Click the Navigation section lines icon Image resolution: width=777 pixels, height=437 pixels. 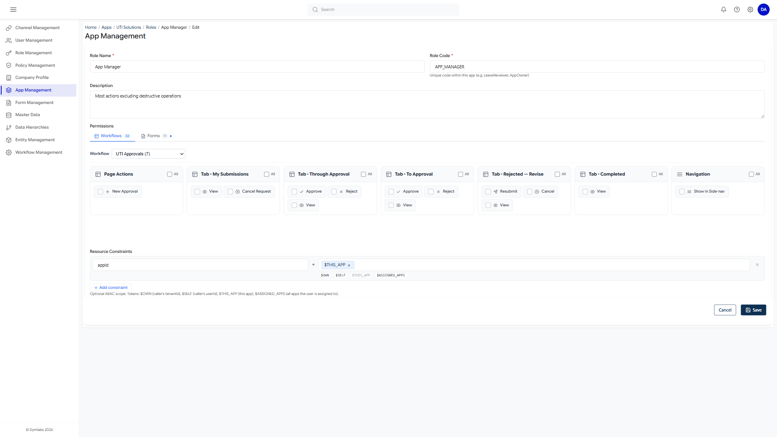(x=679, y=174)
